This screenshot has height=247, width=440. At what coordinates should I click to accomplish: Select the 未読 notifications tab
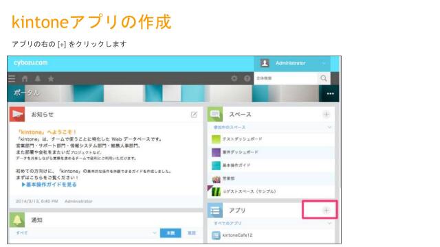pyautogui.click(x=170, y=233)
